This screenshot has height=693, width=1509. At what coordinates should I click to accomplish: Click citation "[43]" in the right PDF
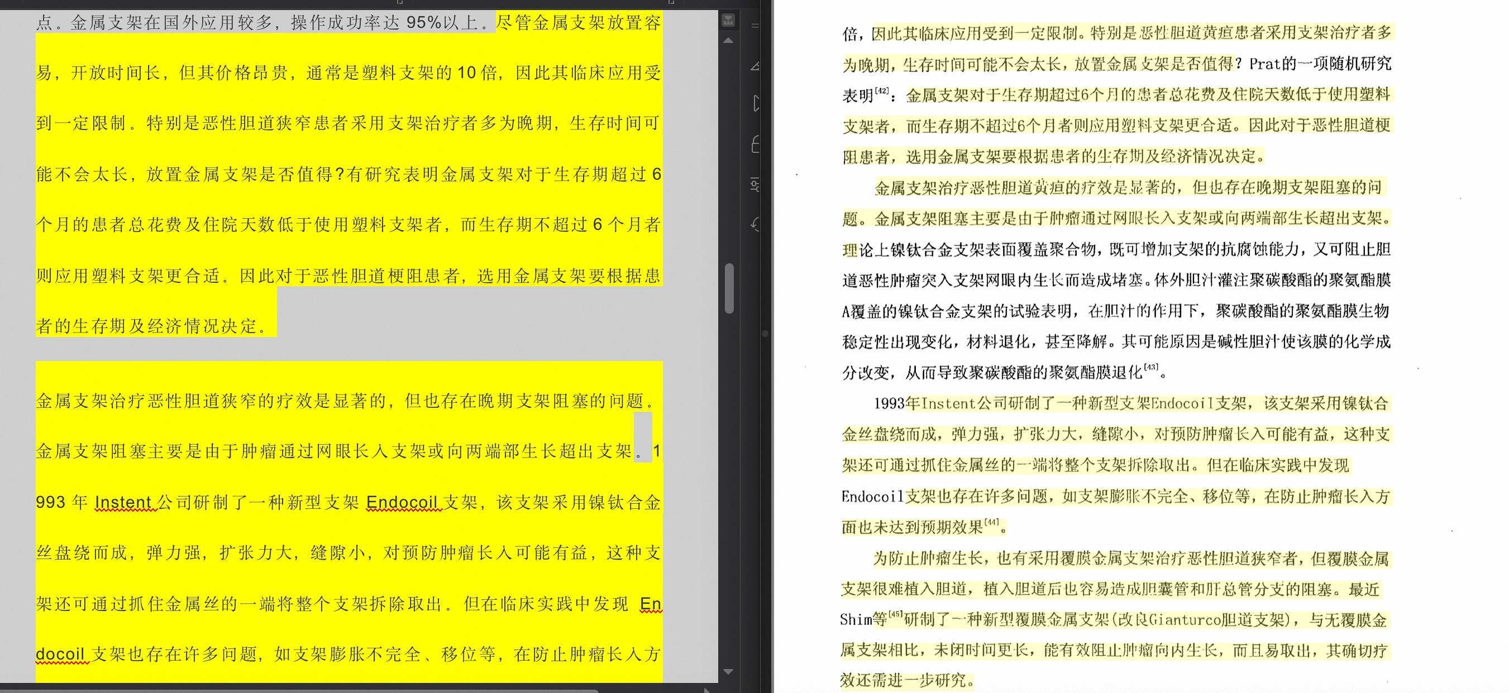(x=1151, y=368)
